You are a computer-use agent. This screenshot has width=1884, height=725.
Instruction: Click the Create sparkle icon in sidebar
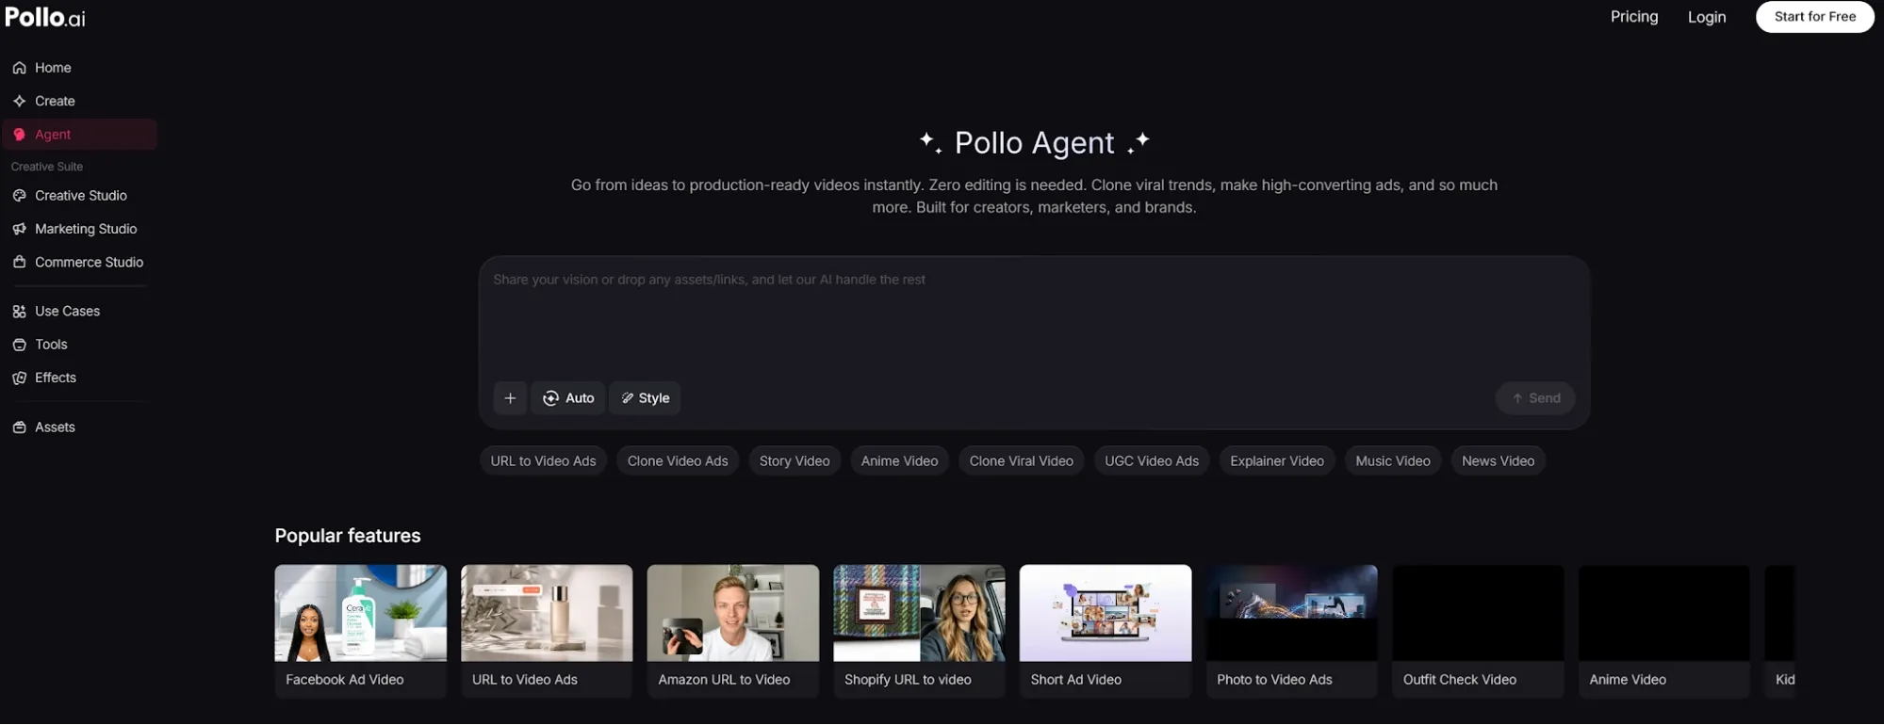coord(19,101)
